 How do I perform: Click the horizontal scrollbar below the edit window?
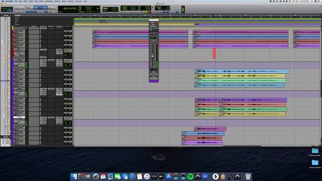[x=242, y=146]
